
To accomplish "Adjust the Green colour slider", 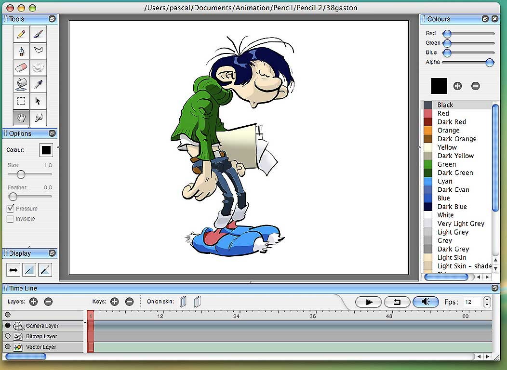I will tap(468, 43).
